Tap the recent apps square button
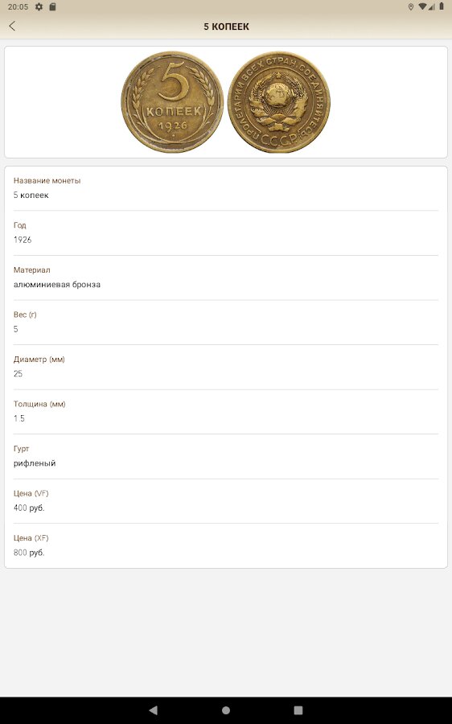The image size is (452, 724). (298, 710)
